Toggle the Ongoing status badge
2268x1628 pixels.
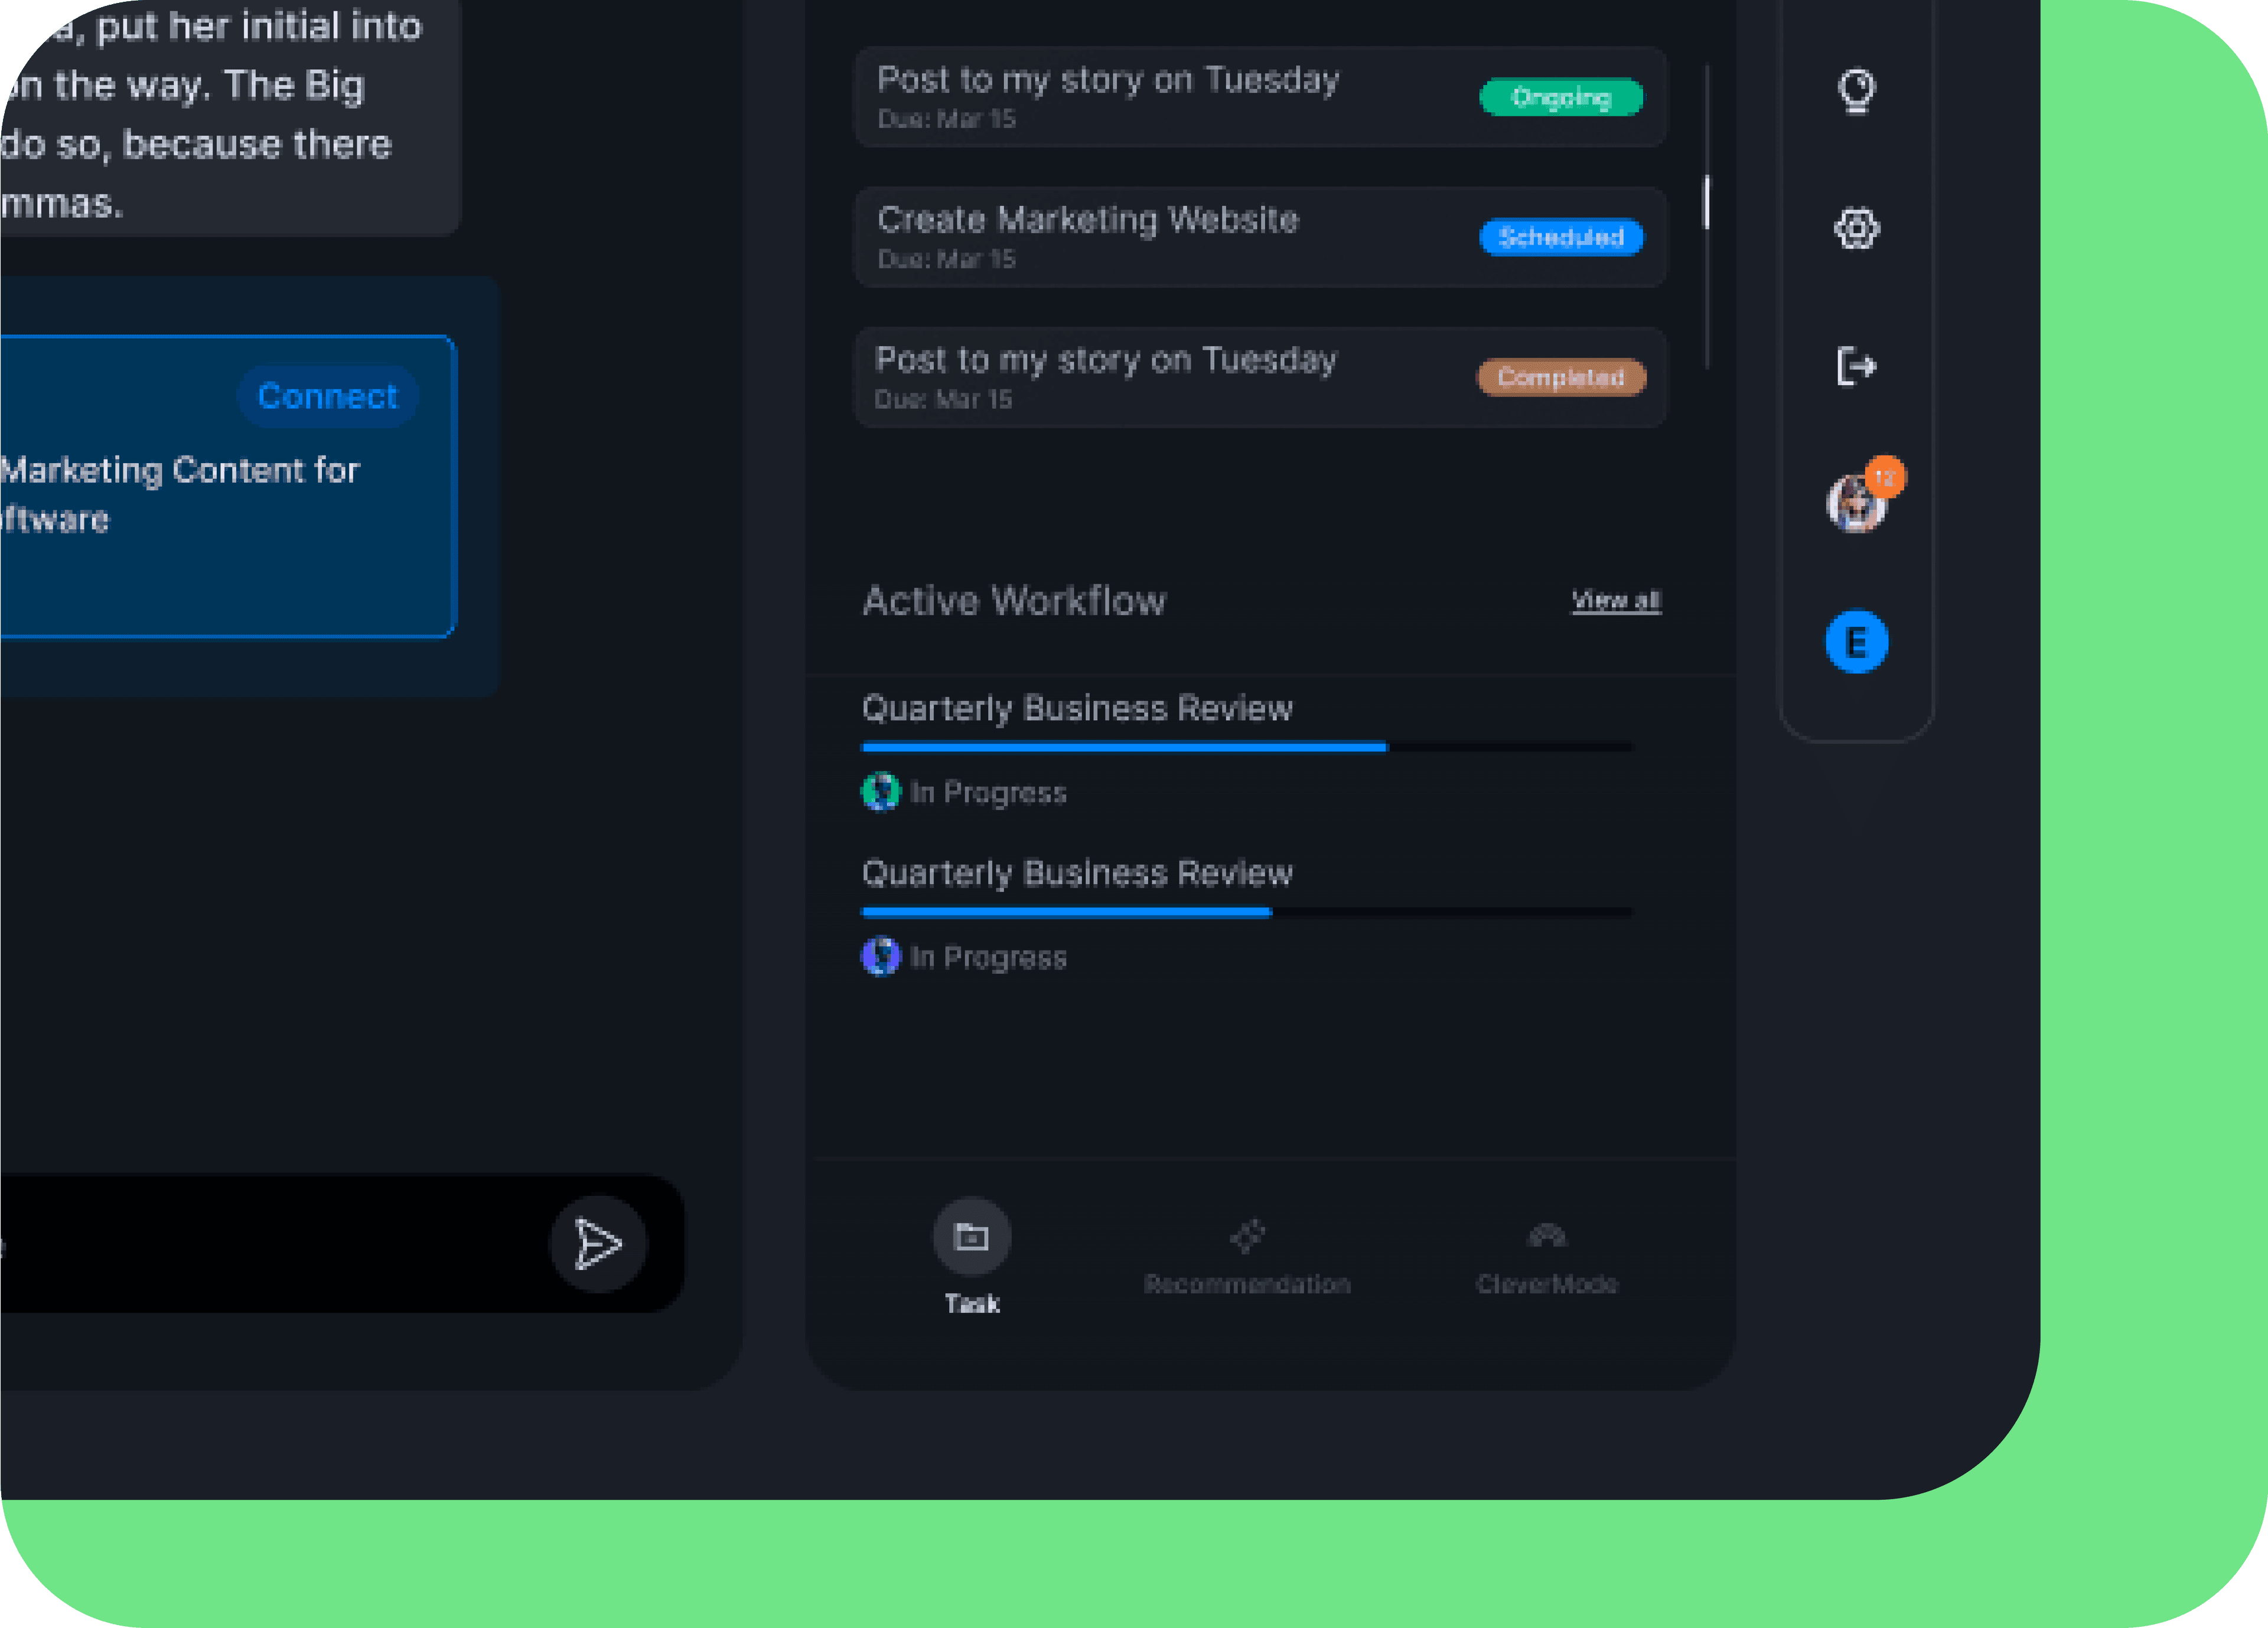click(x=1561, y=97)
